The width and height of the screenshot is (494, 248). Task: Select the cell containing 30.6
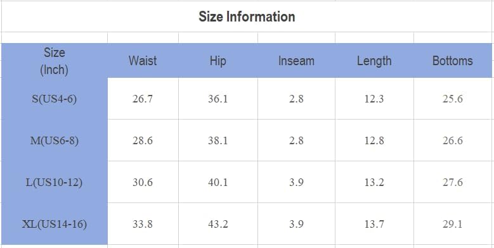click(x=143, y=182)
